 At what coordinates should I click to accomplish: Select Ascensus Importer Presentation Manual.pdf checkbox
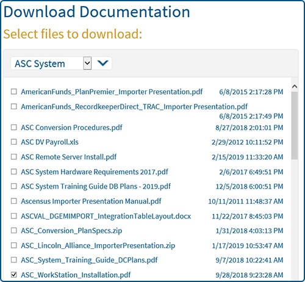(x=14, y=201)
